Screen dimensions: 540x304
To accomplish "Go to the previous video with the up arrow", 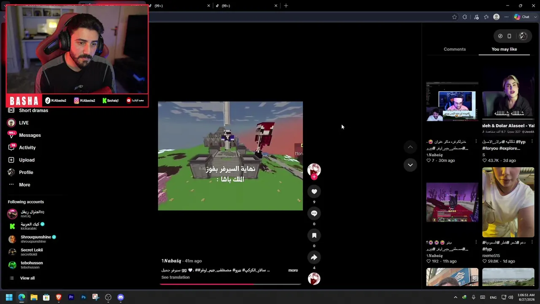I will tap(410, 147).
